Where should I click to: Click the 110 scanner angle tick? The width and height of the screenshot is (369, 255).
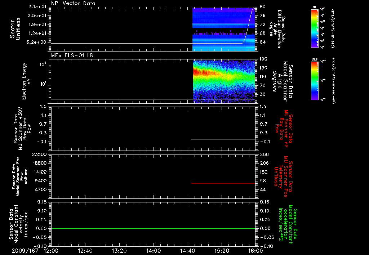[x=264, y=77]
